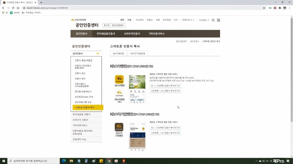Open 공인인증서별 안내 in the sidebar
This screenshot has width=293, height=164.
pos(83,102)
